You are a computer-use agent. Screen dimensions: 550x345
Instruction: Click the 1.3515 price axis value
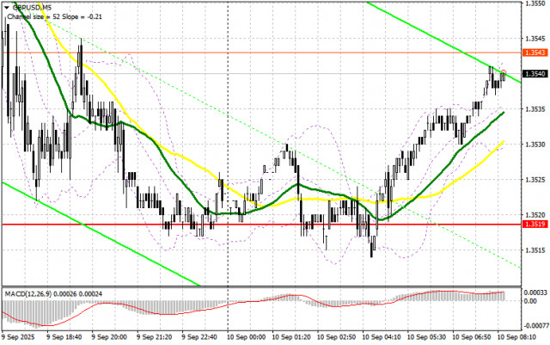(535, 250)
